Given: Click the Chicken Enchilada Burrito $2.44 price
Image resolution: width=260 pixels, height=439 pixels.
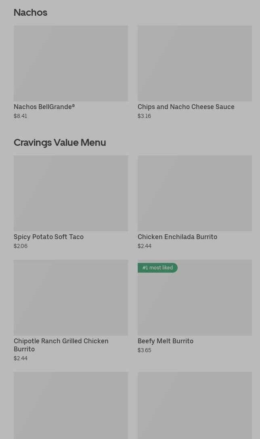Looking at the screenshot, I should [144, 246].
